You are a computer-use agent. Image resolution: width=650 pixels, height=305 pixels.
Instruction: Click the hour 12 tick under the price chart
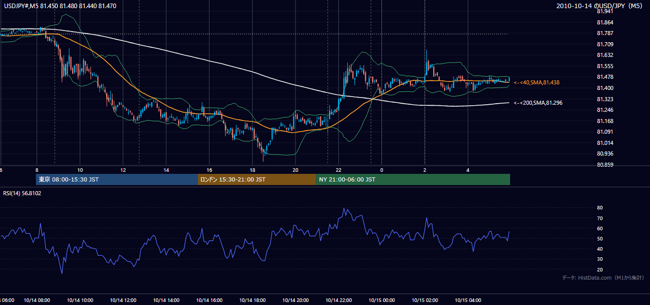[123, 170]
